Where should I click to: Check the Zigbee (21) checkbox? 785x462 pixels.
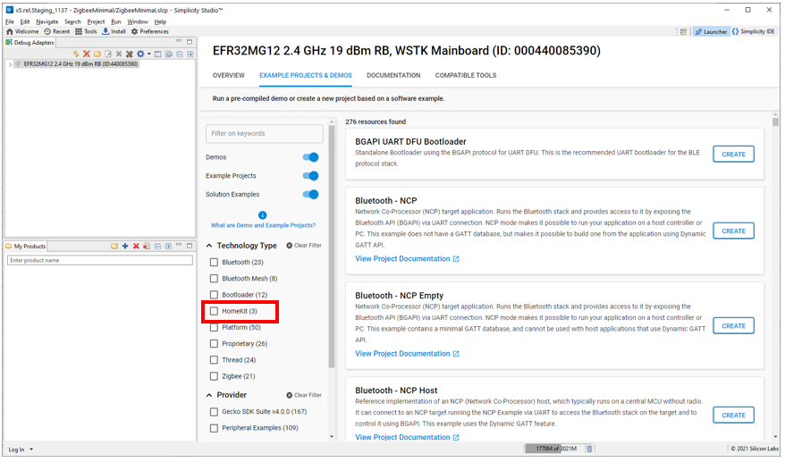[x=215, y=376]
